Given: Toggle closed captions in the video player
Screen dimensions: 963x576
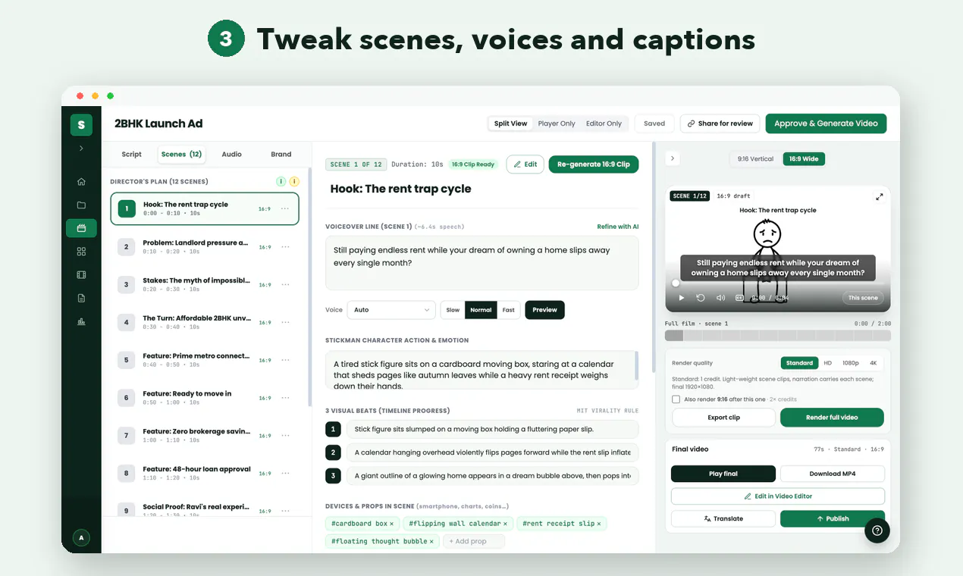Looking at the screenshot, I should tap(739, 298).
